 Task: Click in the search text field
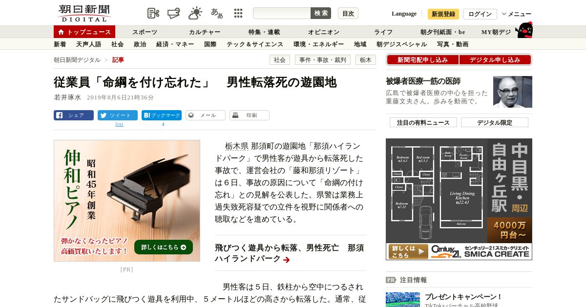(282, 13)
